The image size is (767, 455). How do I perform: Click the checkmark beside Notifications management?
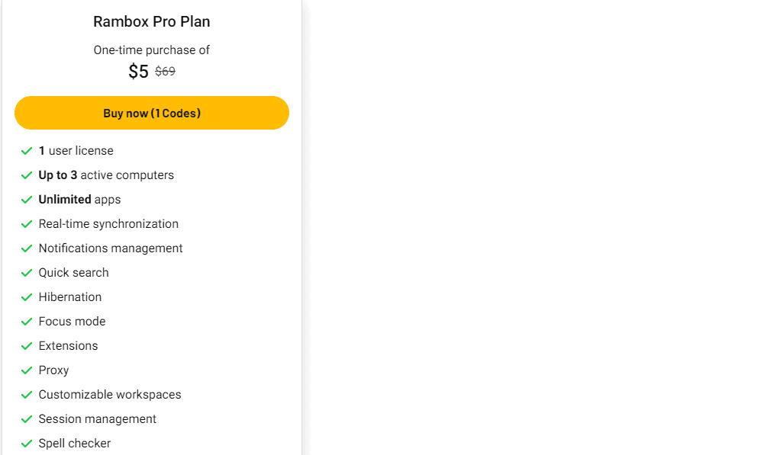click(x=27, y=248)
